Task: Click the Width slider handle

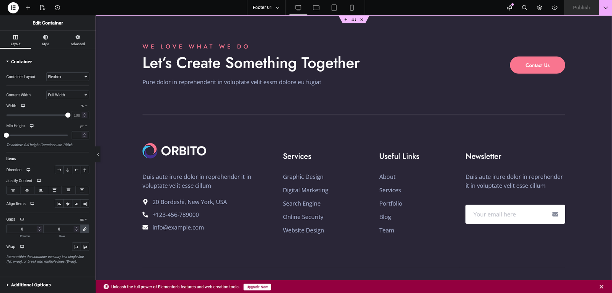Action: (x=68, y=115)
